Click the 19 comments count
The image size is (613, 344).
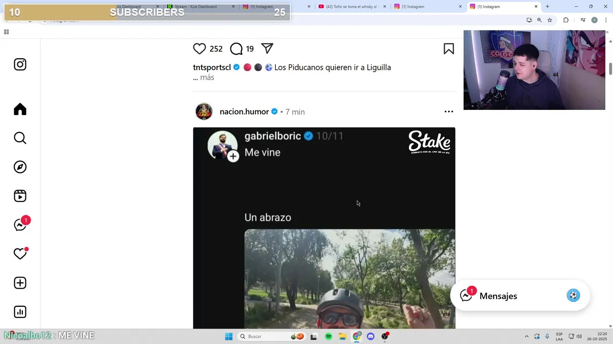(x=250, y=49)
